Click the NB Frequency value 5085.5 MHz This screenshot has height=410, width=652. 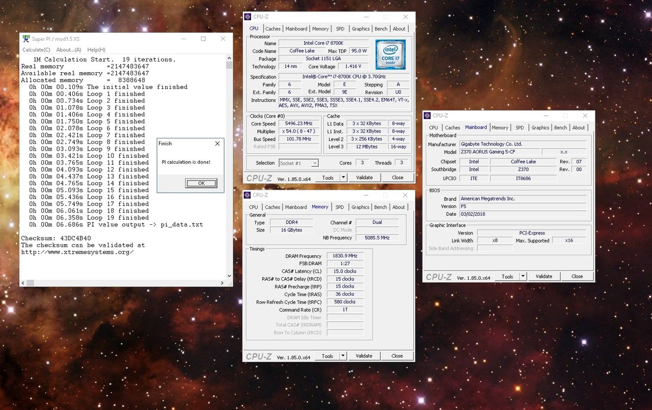(x=377, y=238)
